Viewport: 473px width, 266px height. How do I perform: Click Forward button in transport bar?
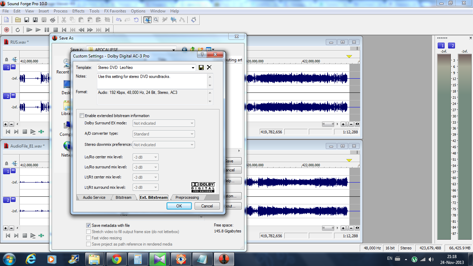pos(90,30)
